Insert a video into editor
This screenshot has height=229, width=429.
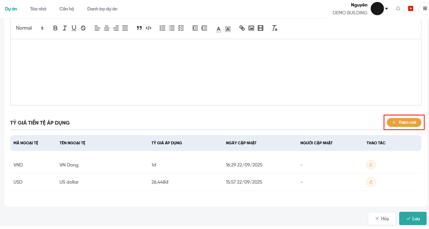point(260,28)
